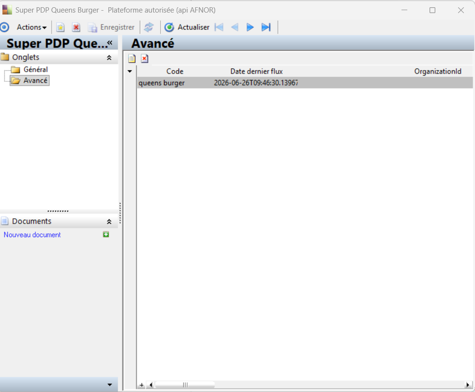Go to the previous record arrow
The height and width of the screenshot is (392, 475).
click(235, 27)
